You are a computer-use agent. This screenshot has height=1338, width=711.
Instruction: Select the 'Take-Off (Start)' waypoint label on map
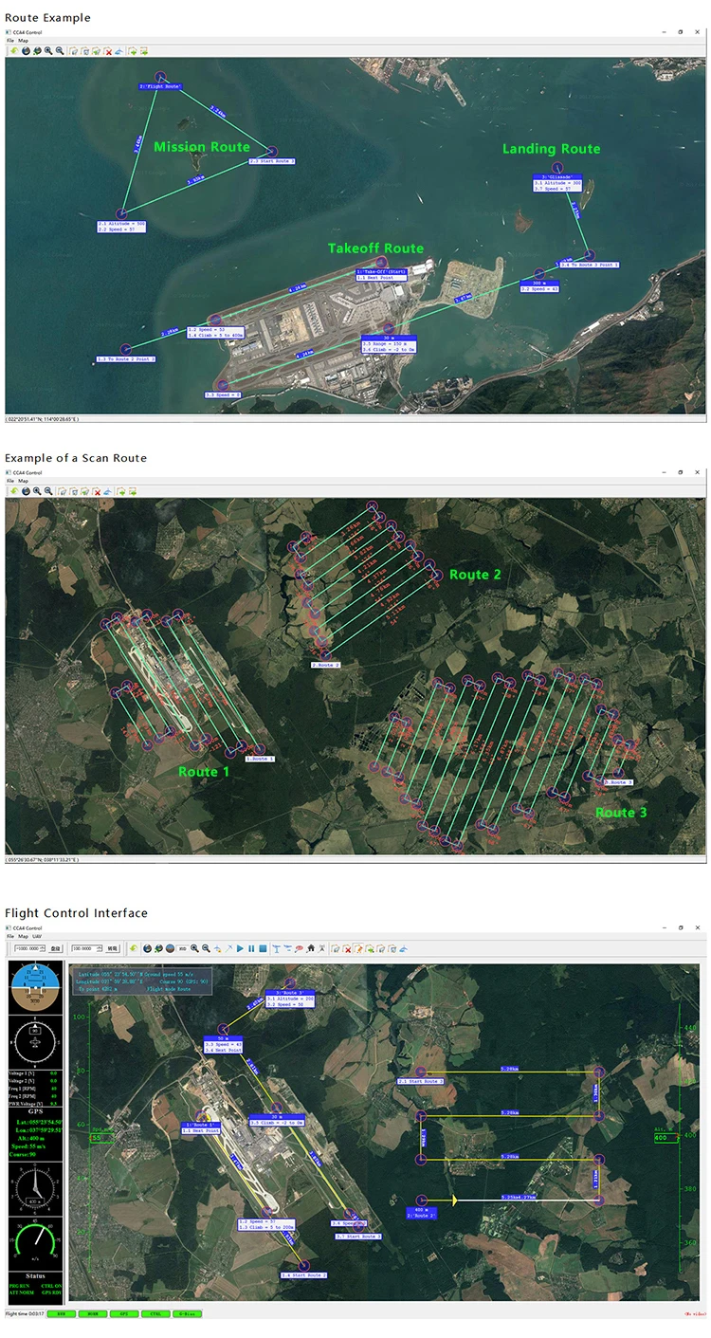(381, 271)
